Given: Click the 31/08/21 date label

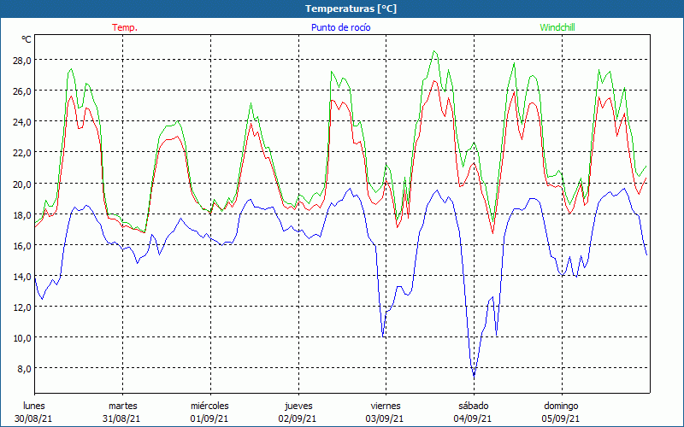Looking at the screenshot, I should [x=121, y=418].
